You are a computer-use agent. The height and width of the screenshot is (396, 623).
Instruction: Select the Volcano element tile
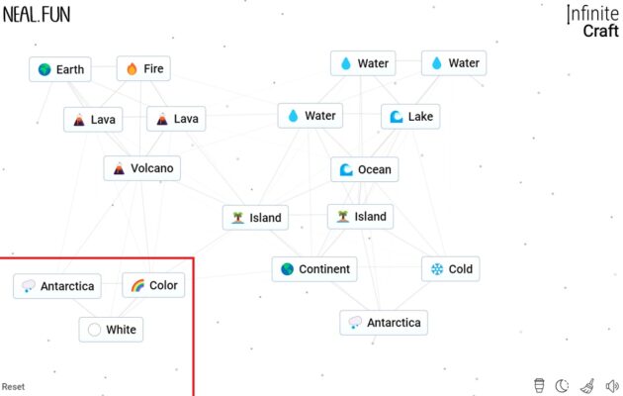[142, 168]
